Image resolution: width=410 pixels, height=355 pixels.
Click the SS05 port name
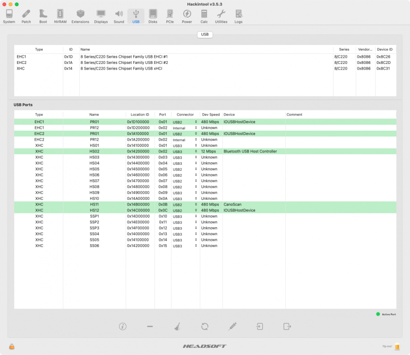click(94, 240)
